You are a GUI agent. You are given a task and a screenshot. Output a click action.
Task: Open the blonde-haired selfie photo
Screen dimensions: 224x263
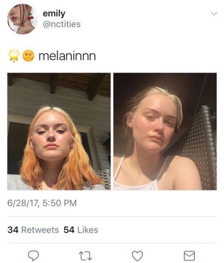pyautogui.click(x=165, y=131)
